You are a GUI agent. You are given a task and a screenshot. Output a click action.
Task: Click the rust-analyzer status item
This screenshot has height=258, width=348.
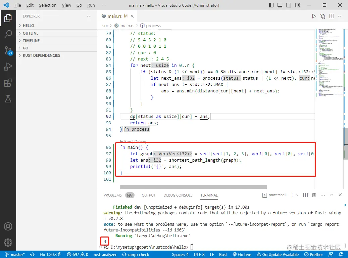[x=105, y=254]
